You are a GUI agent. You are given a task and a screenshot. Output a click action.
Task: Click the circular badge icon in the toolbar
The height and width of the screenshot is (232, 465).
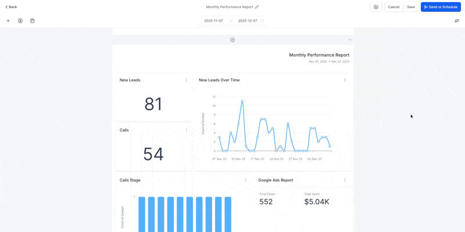tap(20, 21)
